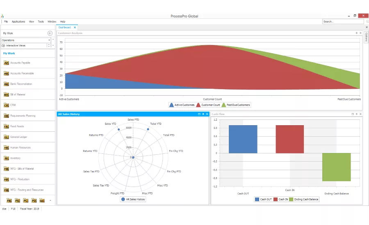The width and height of the screenshot is (369, 225).
Task: Open the CRM folder icon
Action: pos(6,105)
